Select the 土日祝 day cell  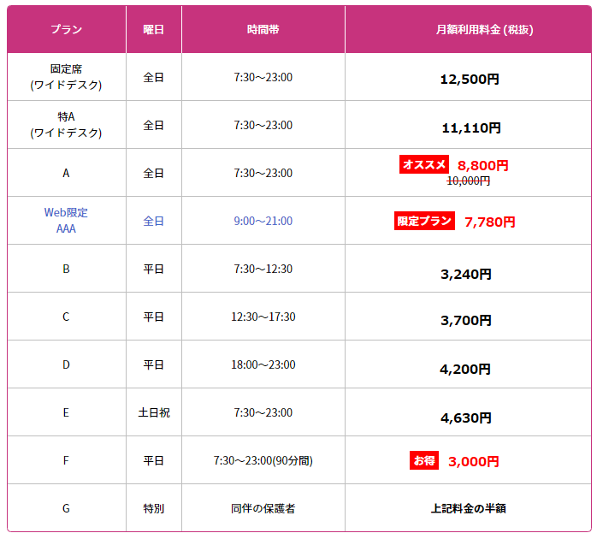(x=154, y=412)
